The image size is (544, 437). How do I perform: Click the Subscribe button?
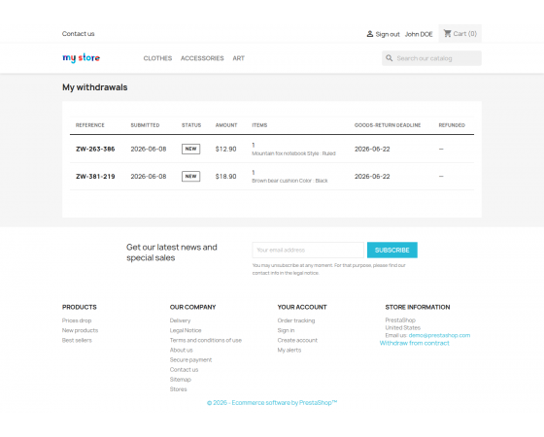pyautogui.click(x=392, y=251)
